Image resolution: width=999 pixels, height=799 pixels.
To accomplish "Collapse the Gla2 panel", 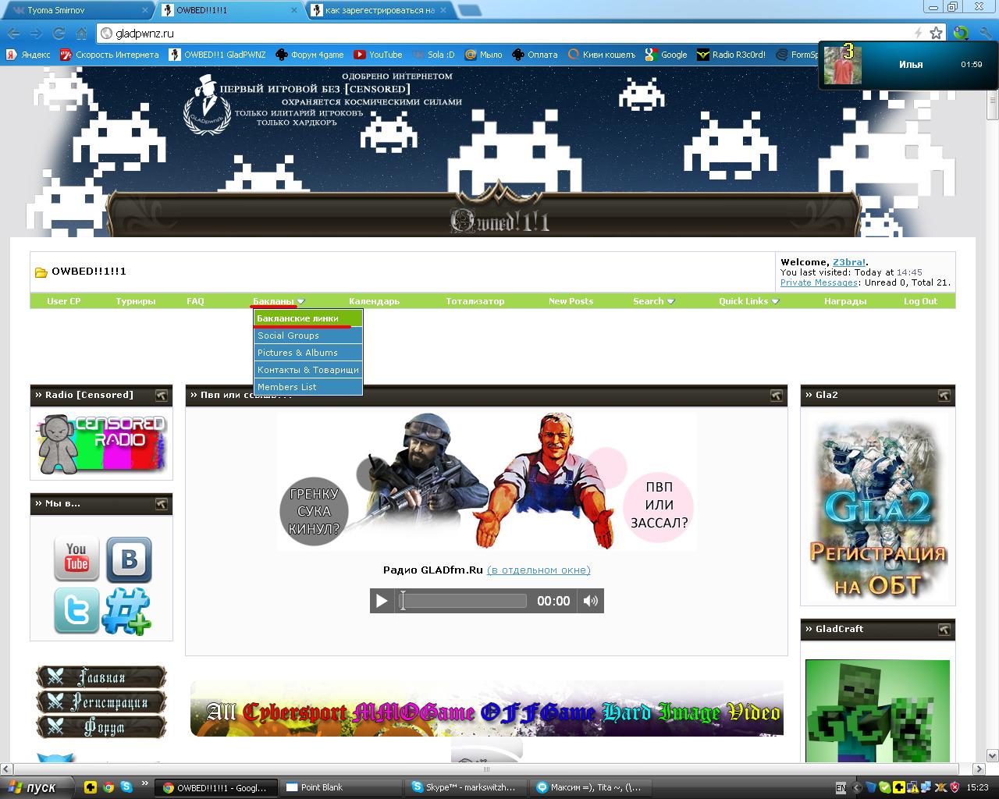I will coord(944,396).
